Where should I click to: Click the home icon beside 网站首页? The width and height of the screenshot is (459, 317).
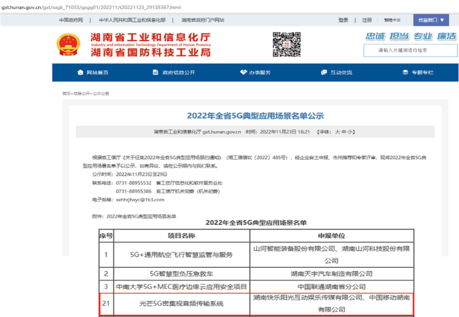[80, 73]
